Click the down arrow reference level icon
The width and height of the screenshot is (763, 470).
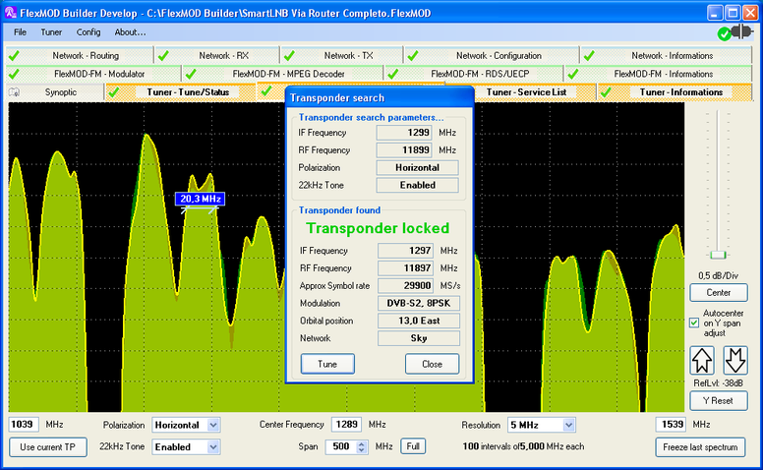tap(734, 360)
